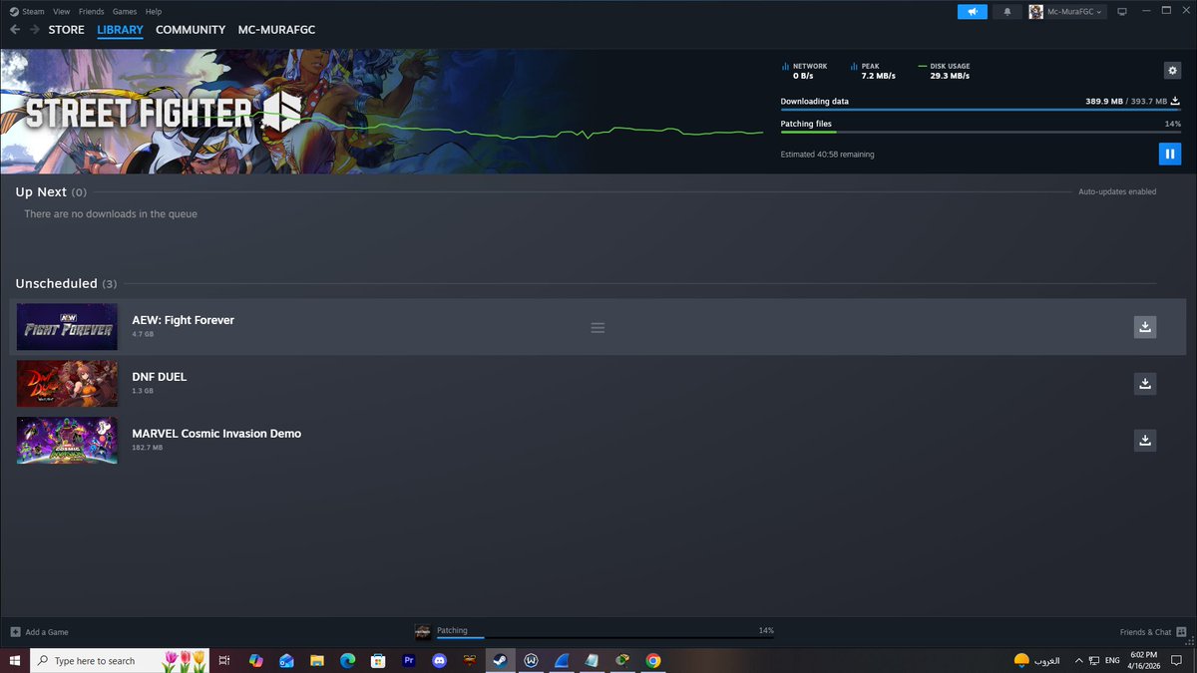Click DNF DUEL thumbnail
The width and height of the screenshot is (1197, 673).
67,383
